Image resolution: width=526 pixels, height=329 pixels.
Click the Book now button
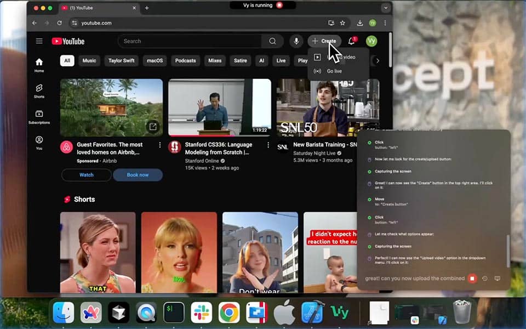pyautogui.click(x=138, y=175)
